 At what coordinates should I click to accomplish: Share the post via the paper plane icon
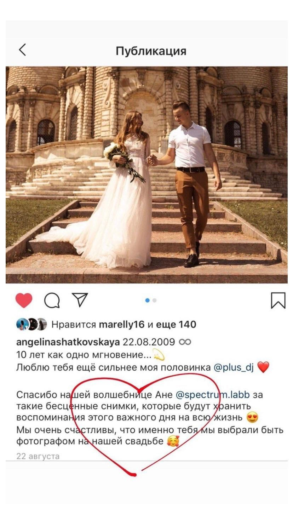pos(80,299)
